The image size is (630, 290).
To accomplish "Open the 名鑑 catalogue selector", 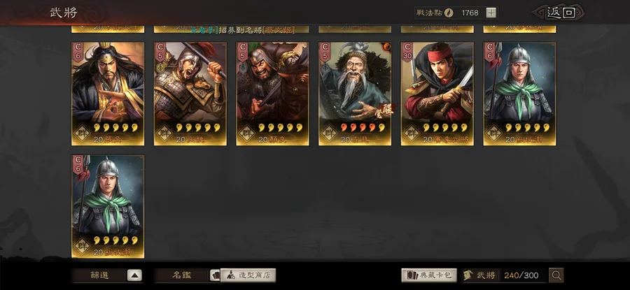I will [182, 275].
